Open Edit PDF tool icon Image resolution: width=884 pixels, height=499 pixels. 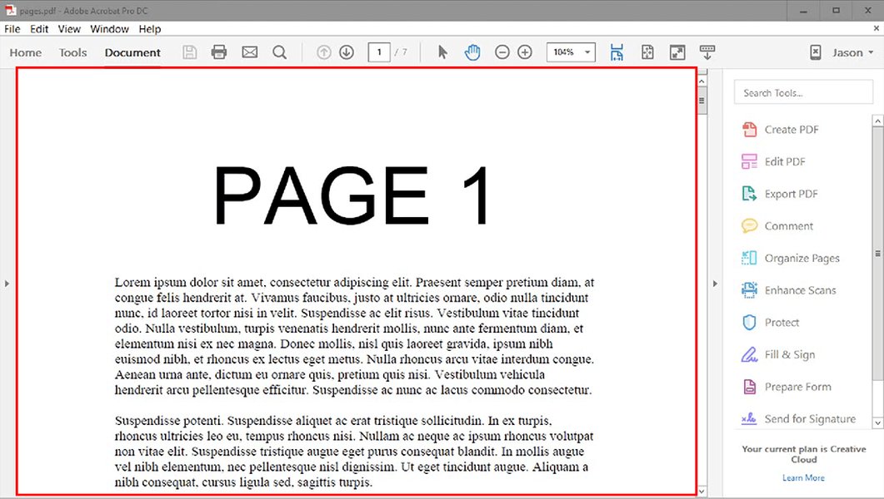pos(749,161)
